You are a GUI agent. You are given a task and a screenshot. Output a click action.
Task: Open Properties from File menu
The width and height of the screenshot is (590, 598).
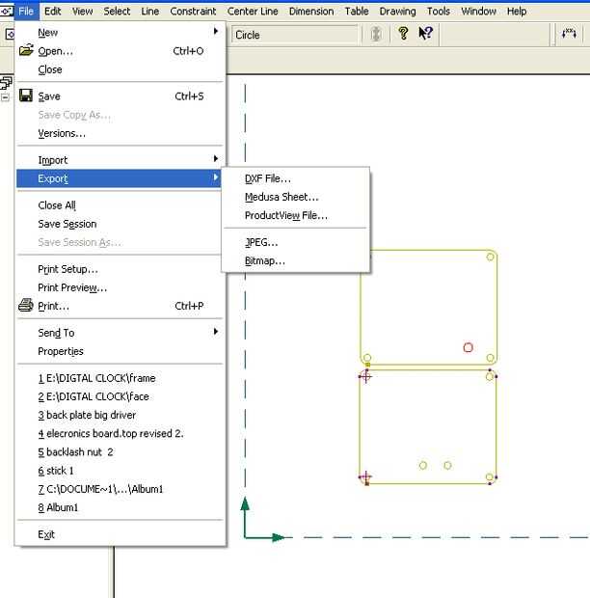119,351
